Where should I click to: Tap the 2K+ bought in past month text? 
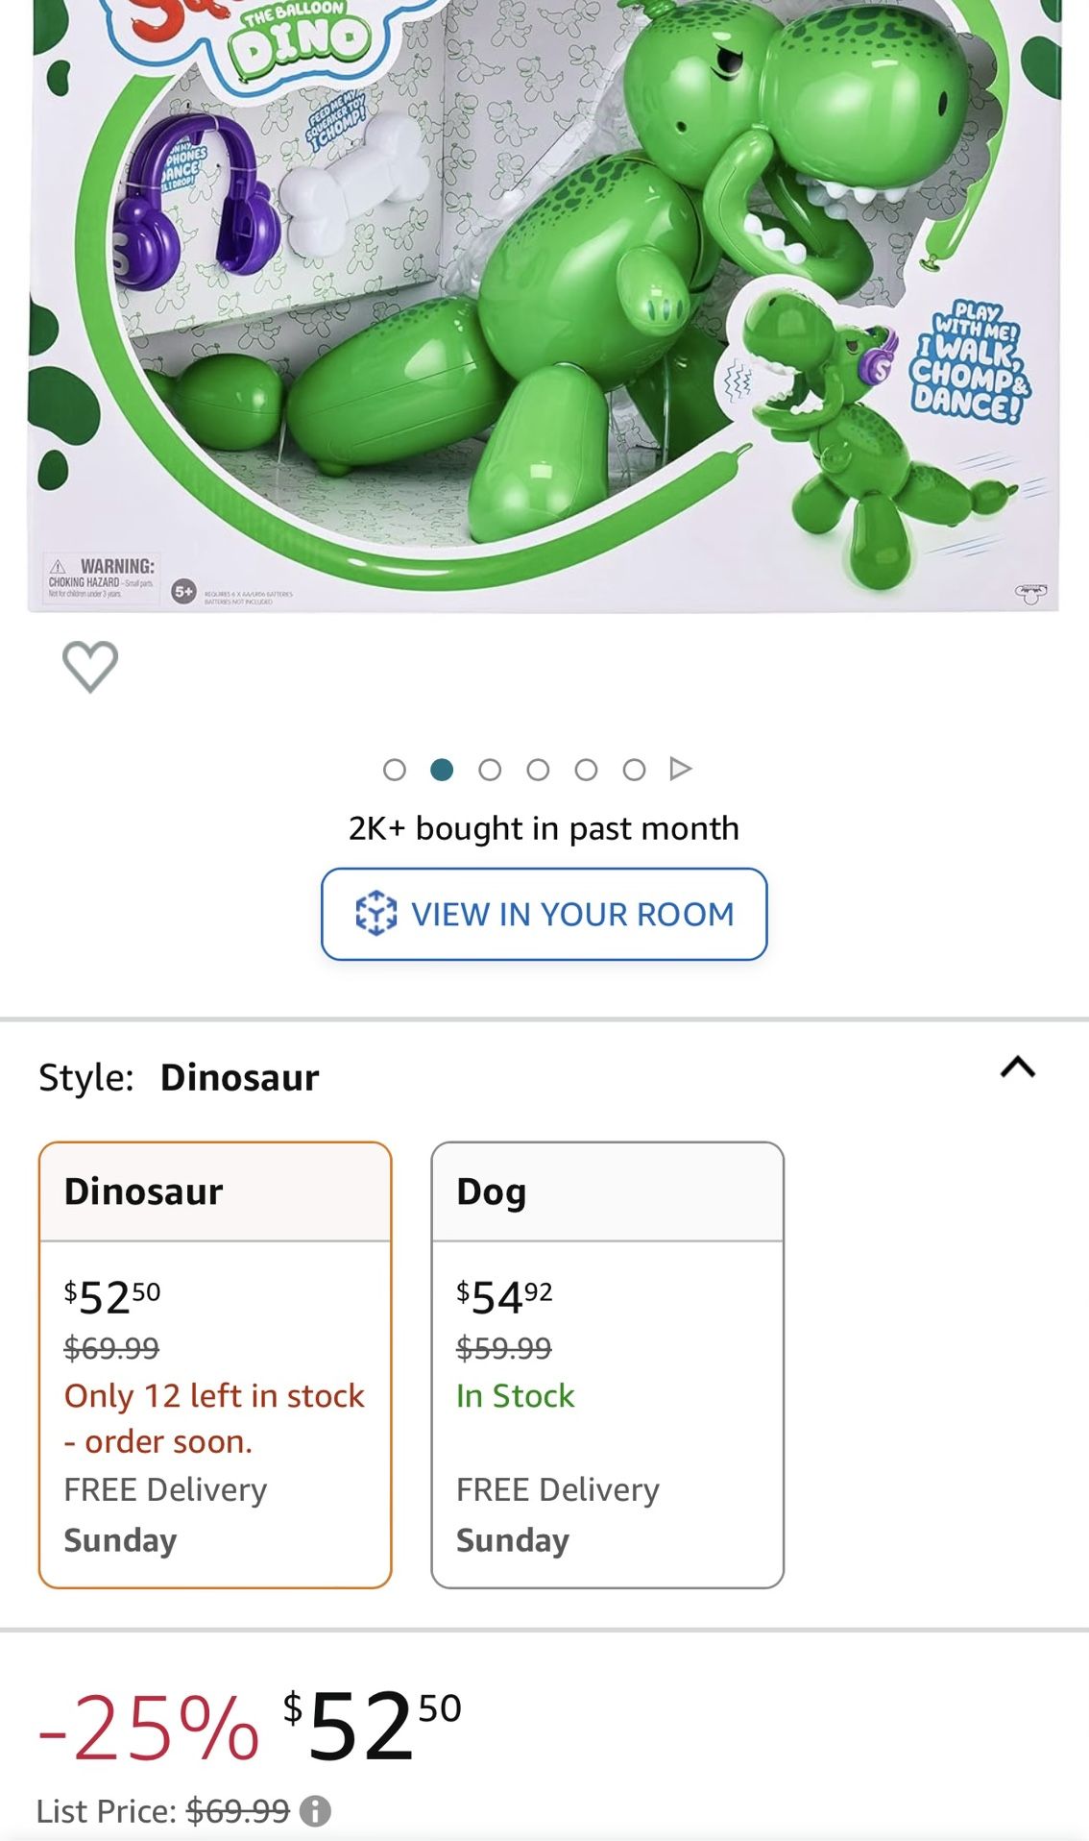point(544,828)
